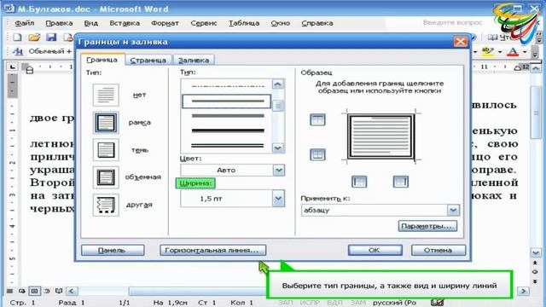Click the border preview sample page
Screen dimensions: 546x307
pos(380,136)
